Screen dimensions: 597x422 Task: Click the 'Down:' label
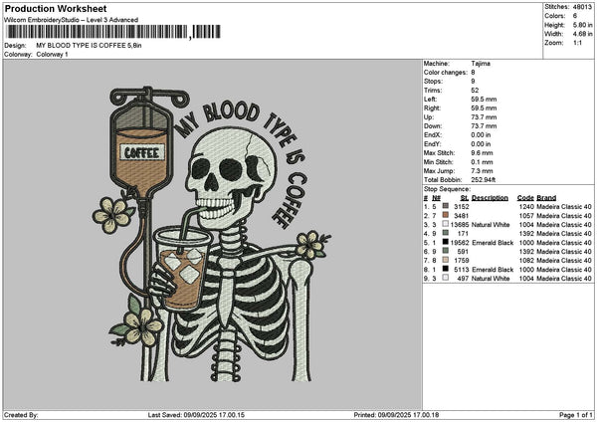coord(433,126)
